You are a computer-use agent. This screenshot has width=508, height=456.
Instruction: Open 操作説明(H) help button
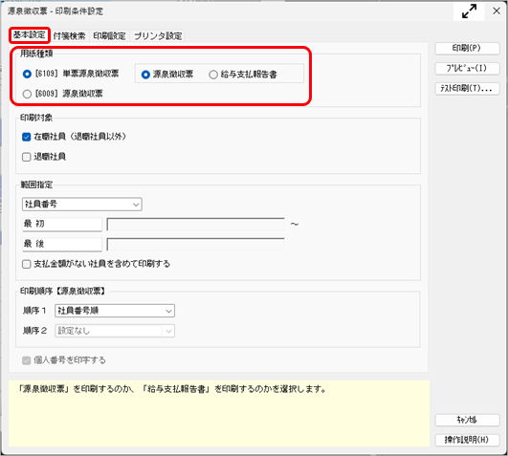click(467, 440)
